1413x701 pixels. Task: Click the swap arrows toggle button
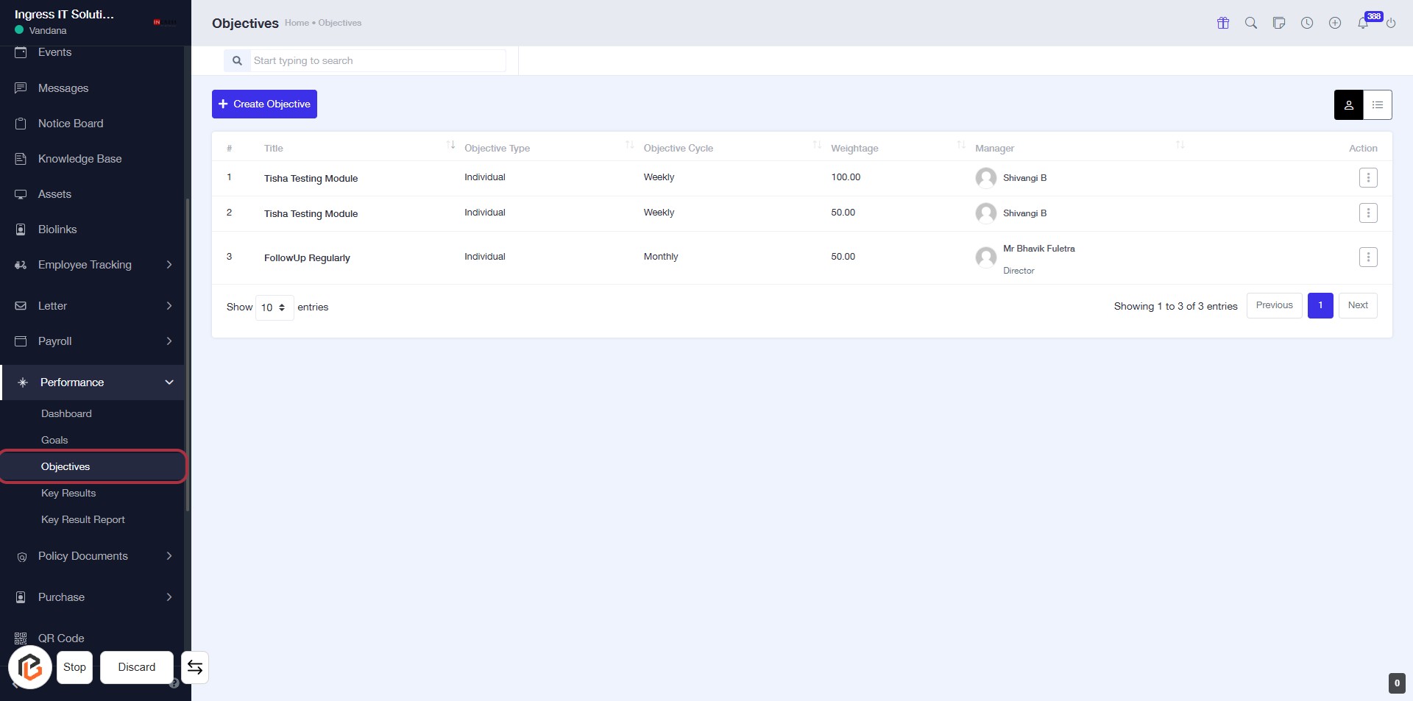coord(195,667)
